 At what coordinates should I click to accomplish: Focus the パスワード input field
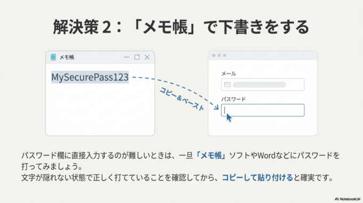pos(263,110)
